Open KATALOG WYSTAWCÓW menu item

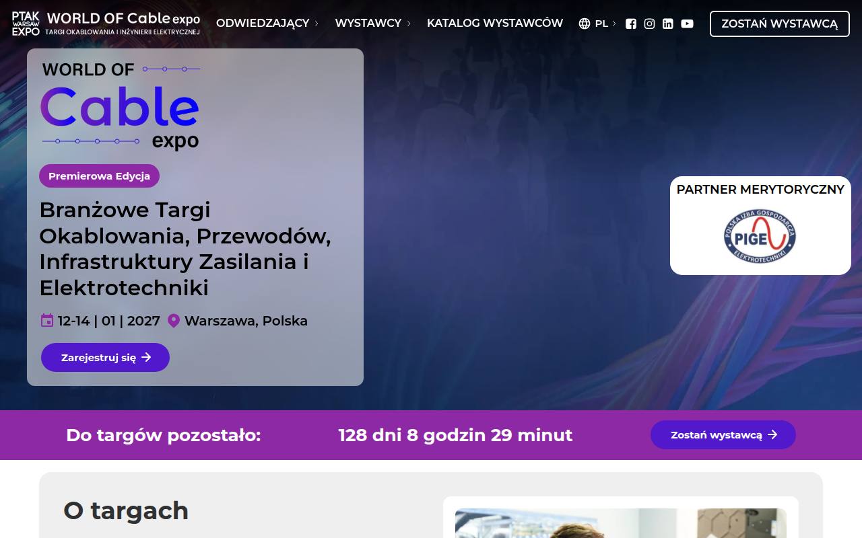[x=495, y=23]
